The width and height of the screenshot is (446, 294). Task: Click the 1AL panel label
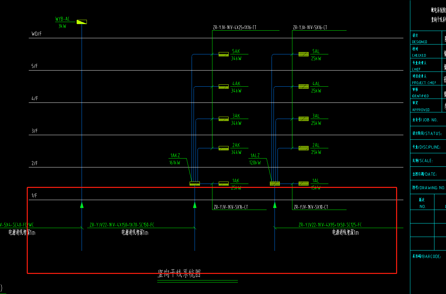pos(316,181)
